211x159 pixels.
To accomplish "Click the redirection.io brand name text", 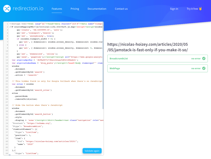I will click(x=28, y=8).
